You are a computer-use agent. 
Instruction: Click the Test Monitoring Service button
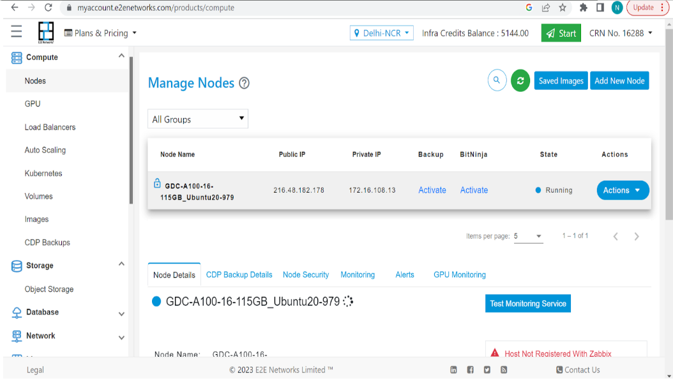[x=528, y=303]
